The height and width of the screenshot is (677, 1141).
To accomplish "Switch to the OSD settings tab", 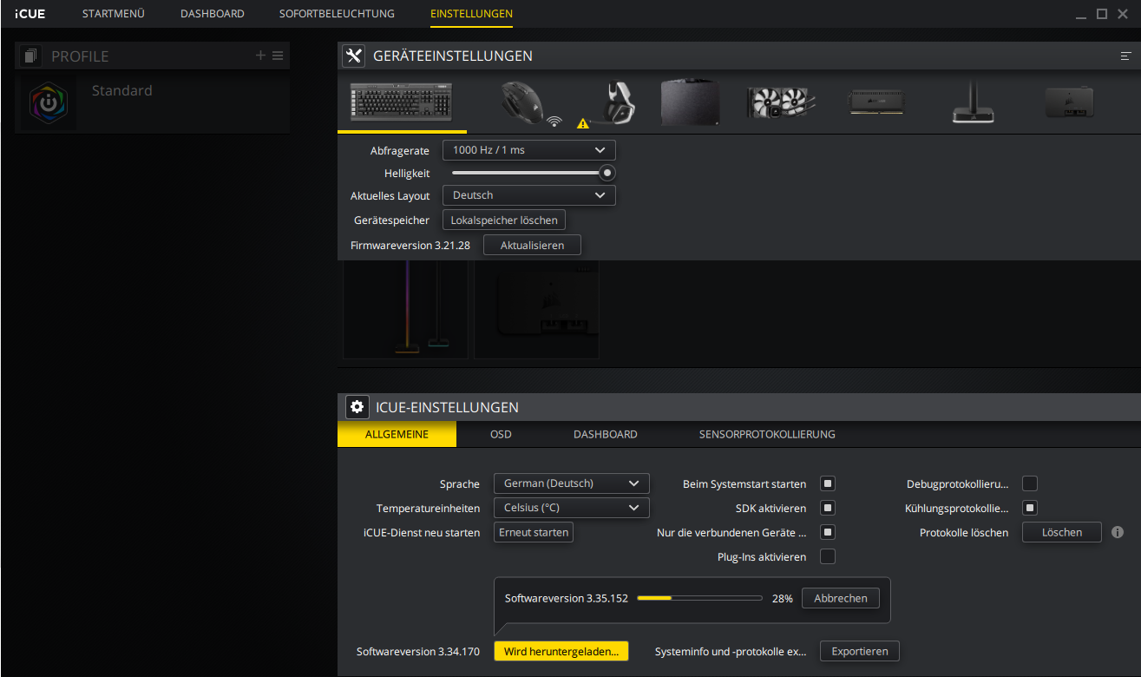I will coord(501,434).
